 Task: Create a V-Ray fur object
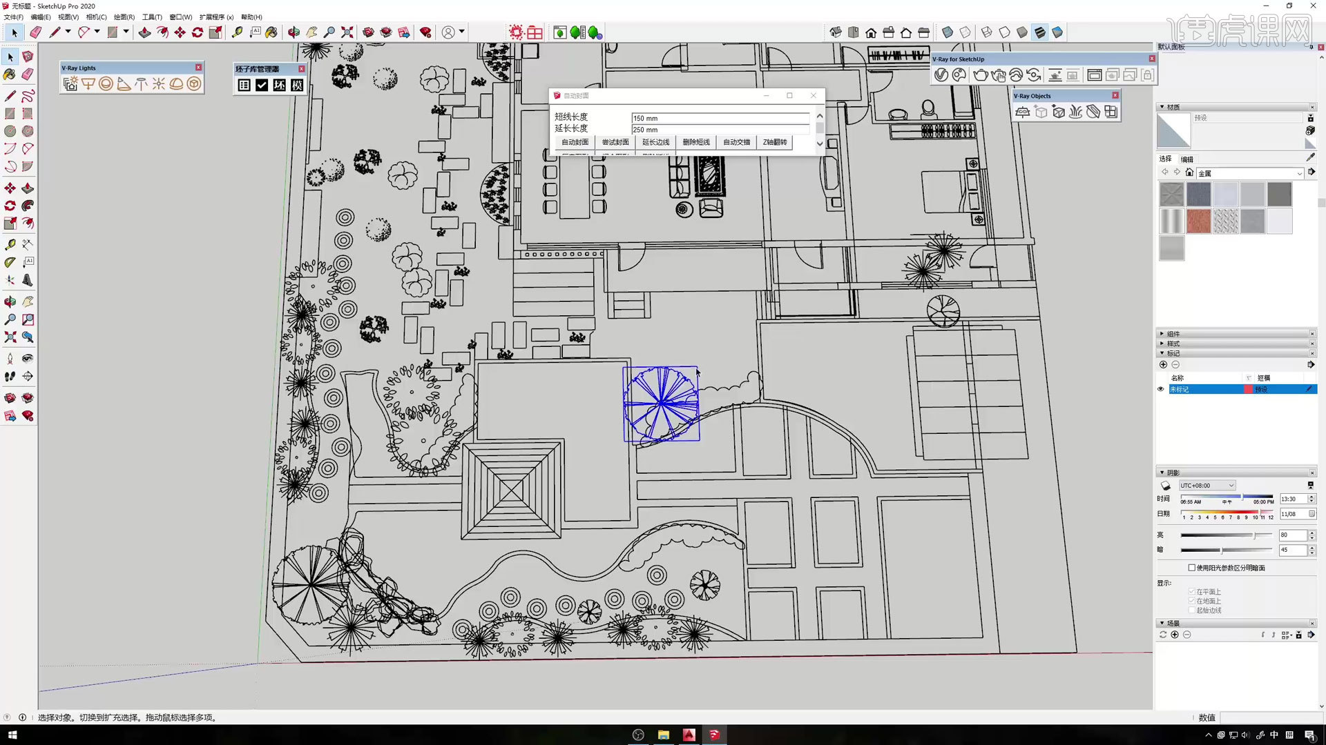[1075, 112]
